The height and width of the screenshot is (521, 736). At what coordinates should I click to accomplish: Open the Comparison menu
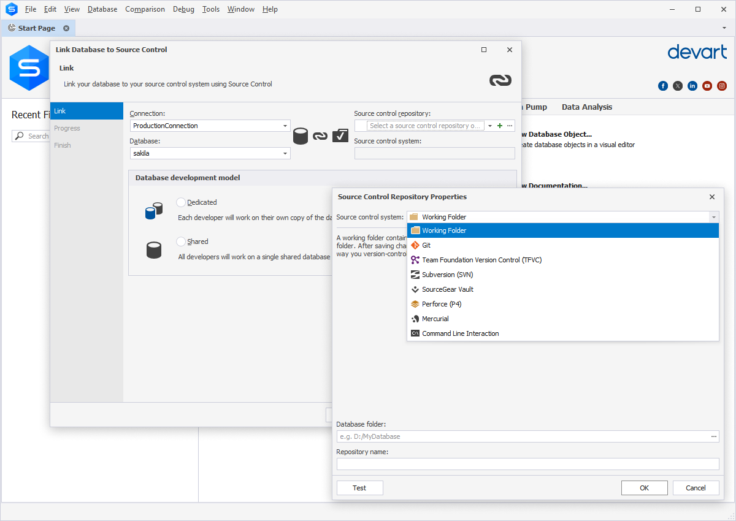[145, 9]
